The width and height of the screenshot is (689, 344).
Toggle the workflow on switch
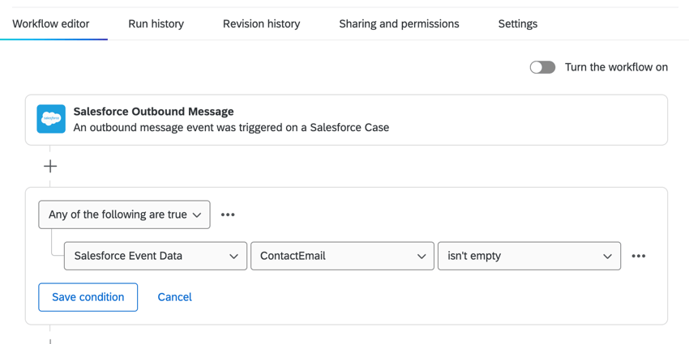542,67
